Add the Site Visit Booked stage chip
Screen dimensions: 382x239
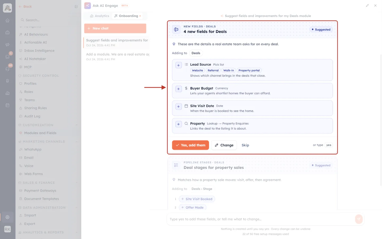197,199
